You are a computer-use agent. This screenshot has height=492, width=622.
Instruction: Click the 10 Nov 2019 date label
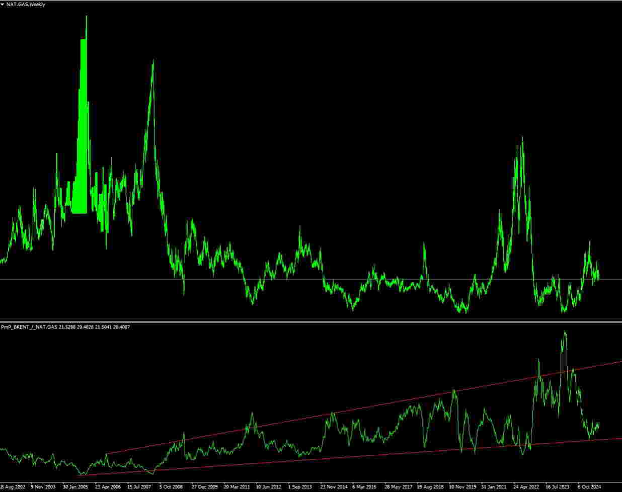pos(461,487)
